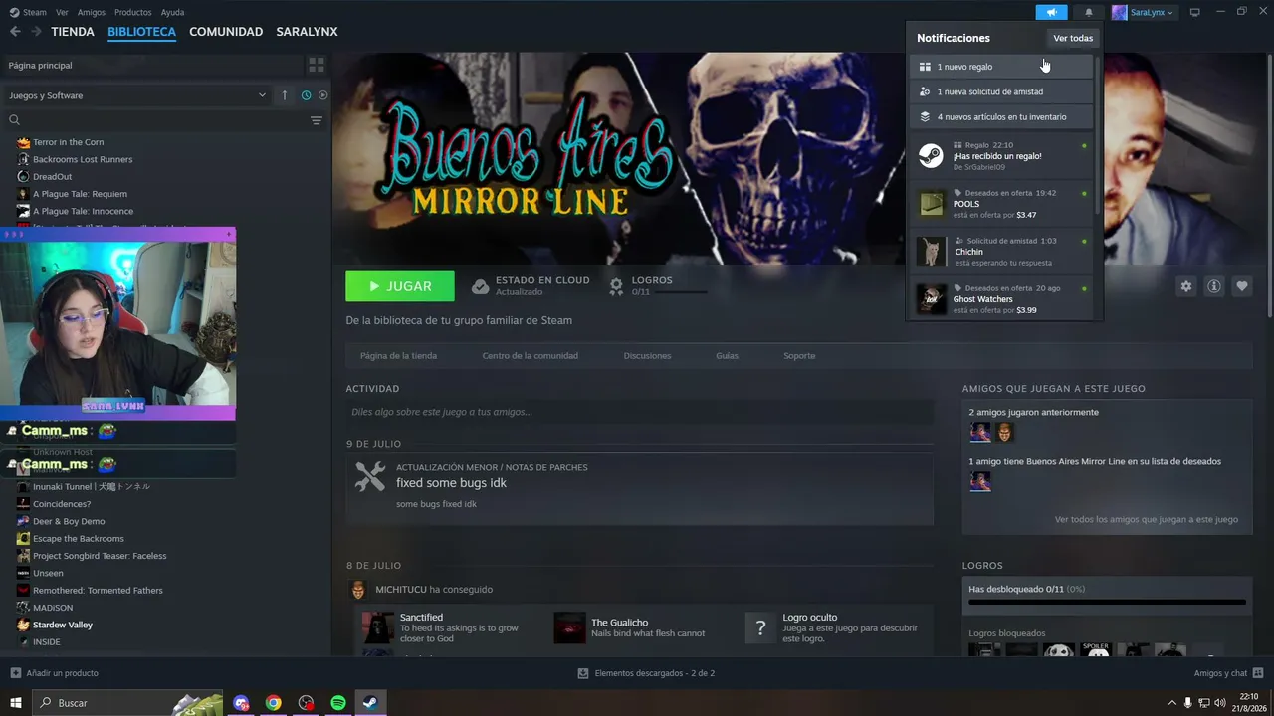Show game information icon
The image size is (1274, 716).
1214,286
